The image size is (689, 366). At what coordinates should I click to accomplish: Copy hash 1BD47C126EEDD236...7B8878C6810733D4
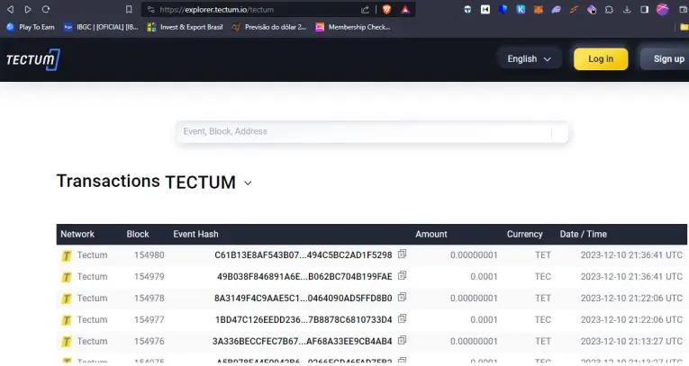pyautogui.click(x=402, y=318)
